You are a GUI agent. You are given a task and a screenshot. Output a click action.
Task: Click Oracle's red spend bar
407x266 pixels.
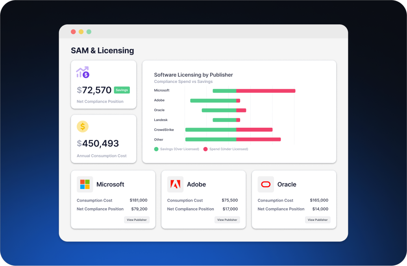point(241,110)
